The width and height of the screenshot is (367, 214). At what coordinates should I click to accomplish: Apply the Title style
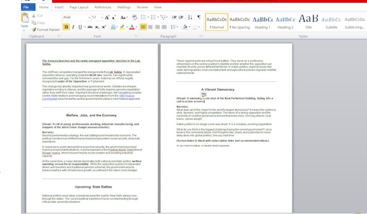308,22
